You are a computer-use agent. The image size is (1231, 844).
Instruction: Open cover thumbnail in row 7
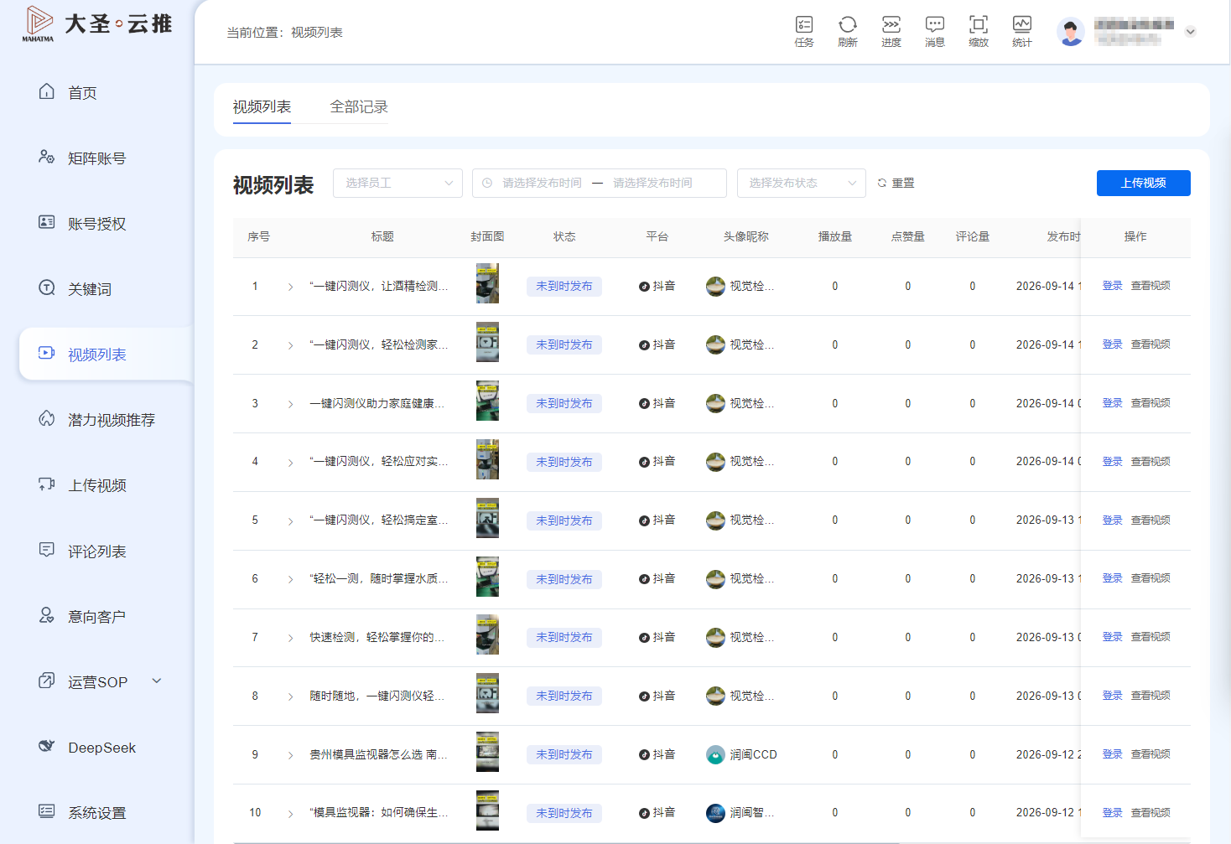click(x=487, y=634)
